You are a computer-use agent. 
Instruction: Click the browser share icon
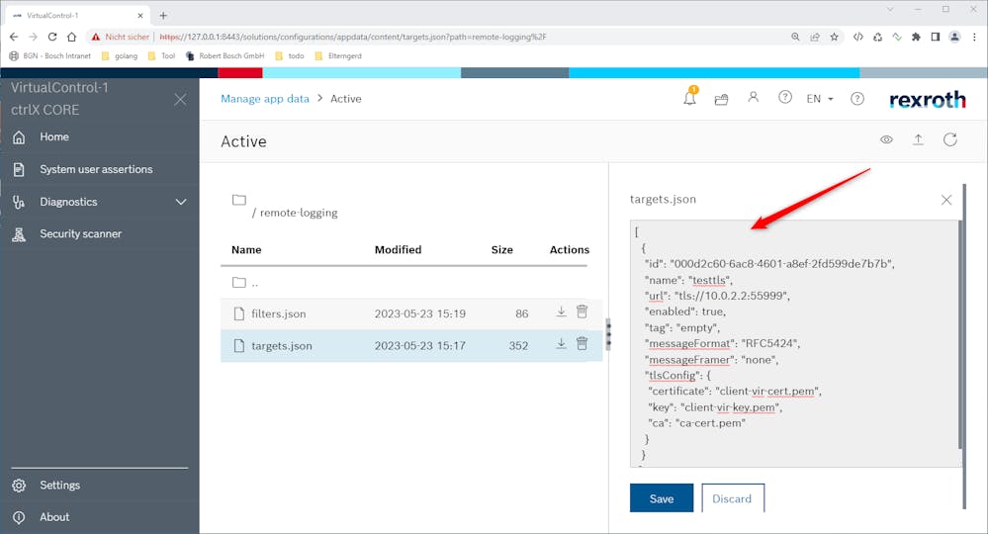(x=815, y=37)
